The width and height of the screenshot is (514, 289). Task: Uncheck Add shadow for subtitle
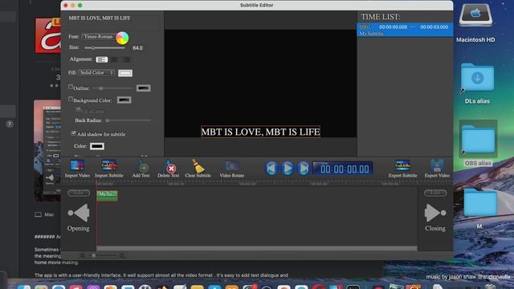point(73,133)
